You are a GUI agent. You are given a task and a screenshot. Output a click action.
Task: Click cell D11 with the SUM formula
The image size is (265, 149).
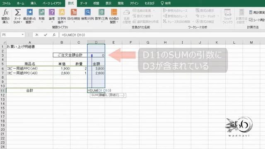coord(96,91)
